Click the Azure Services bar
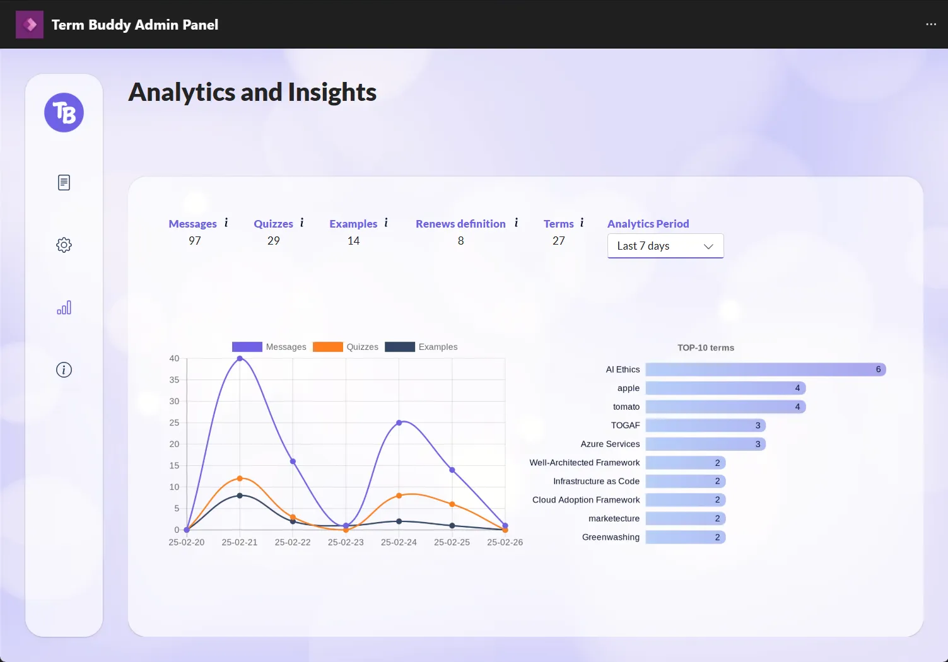Screen dimensions: 948x662 coord(705,444)
